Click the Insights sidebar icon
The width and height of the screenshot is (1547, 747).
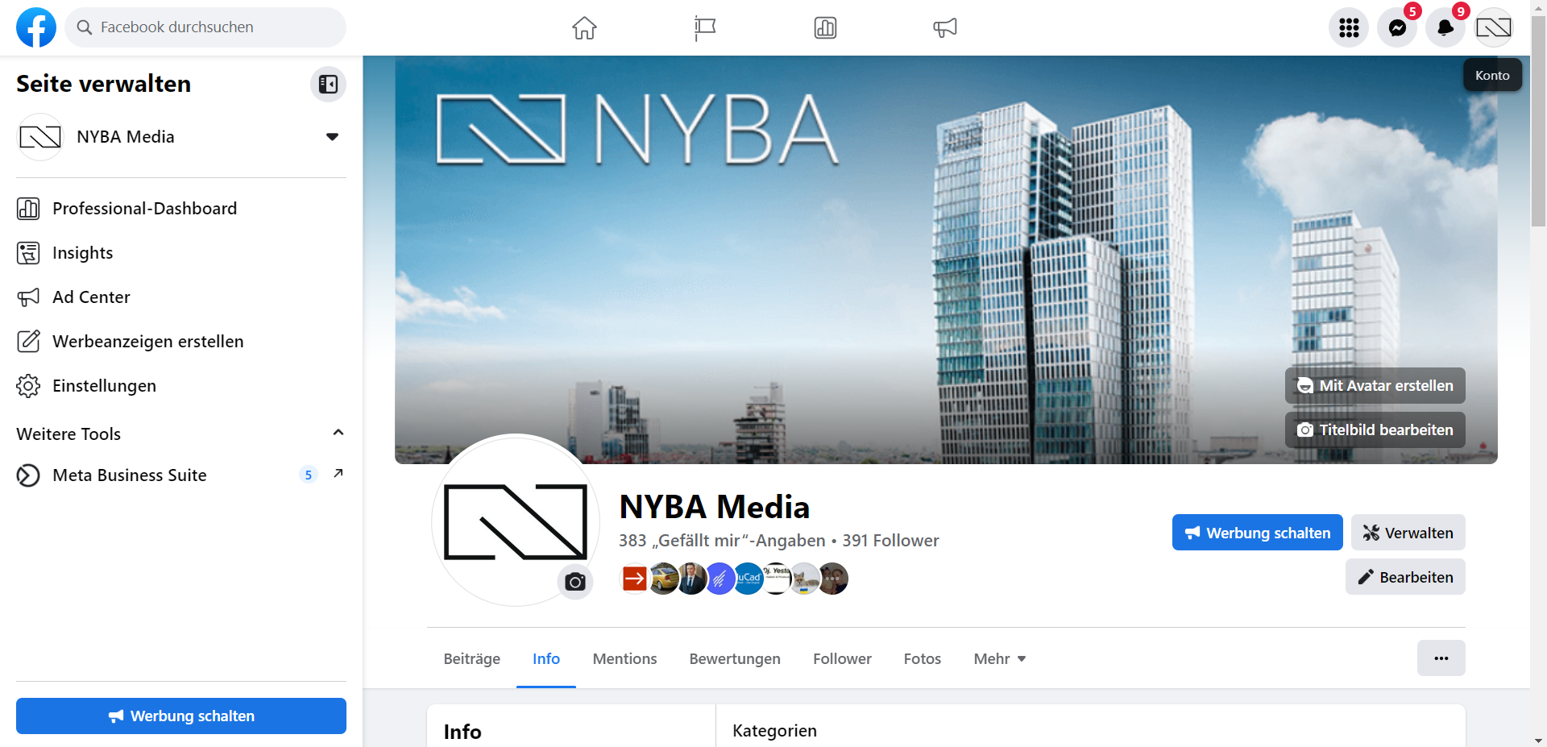pyautogui.click(x=28, y=253)
